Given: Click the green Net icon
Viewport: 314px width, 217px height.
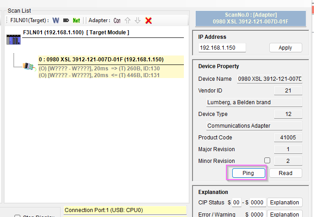Looking at the screenshot, I should click(76, 20).
